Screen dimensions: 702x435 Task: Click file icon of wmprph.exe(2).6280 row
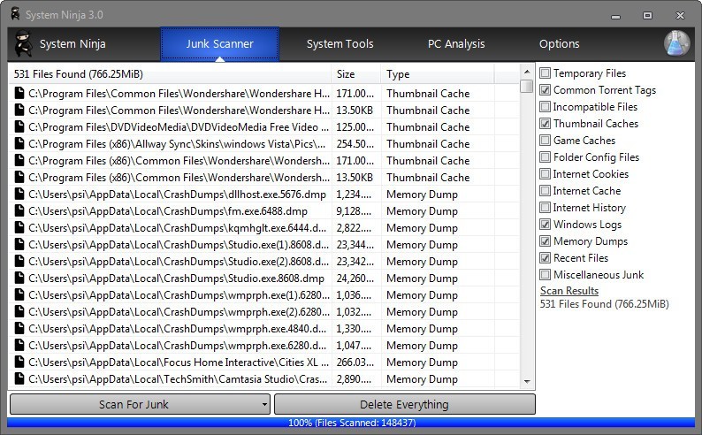click(x=19, y=311)
